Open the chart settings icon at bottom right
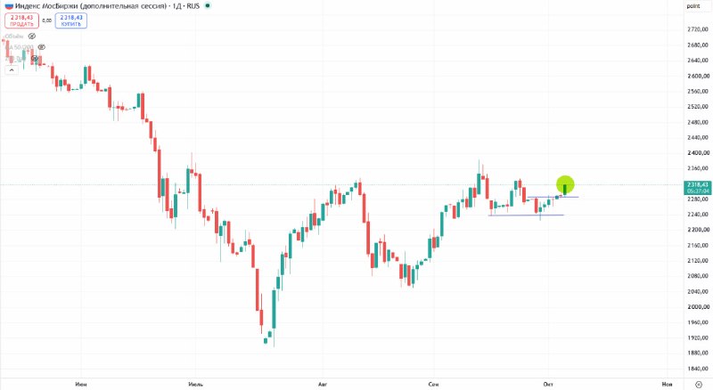Viewport: 713px width, 390px height. click(x=699, y=385)
